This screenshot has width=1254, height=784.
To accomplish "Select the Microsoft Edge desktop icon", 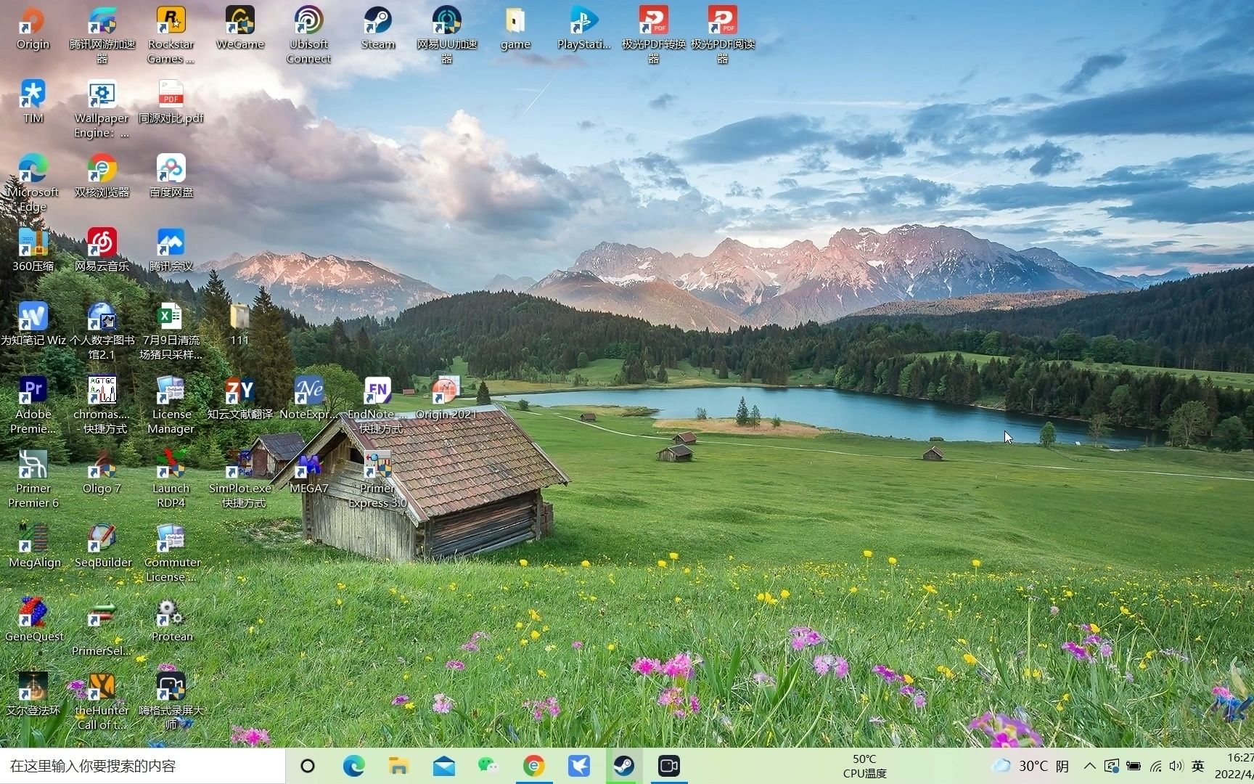I will click(x=33, y=183).
